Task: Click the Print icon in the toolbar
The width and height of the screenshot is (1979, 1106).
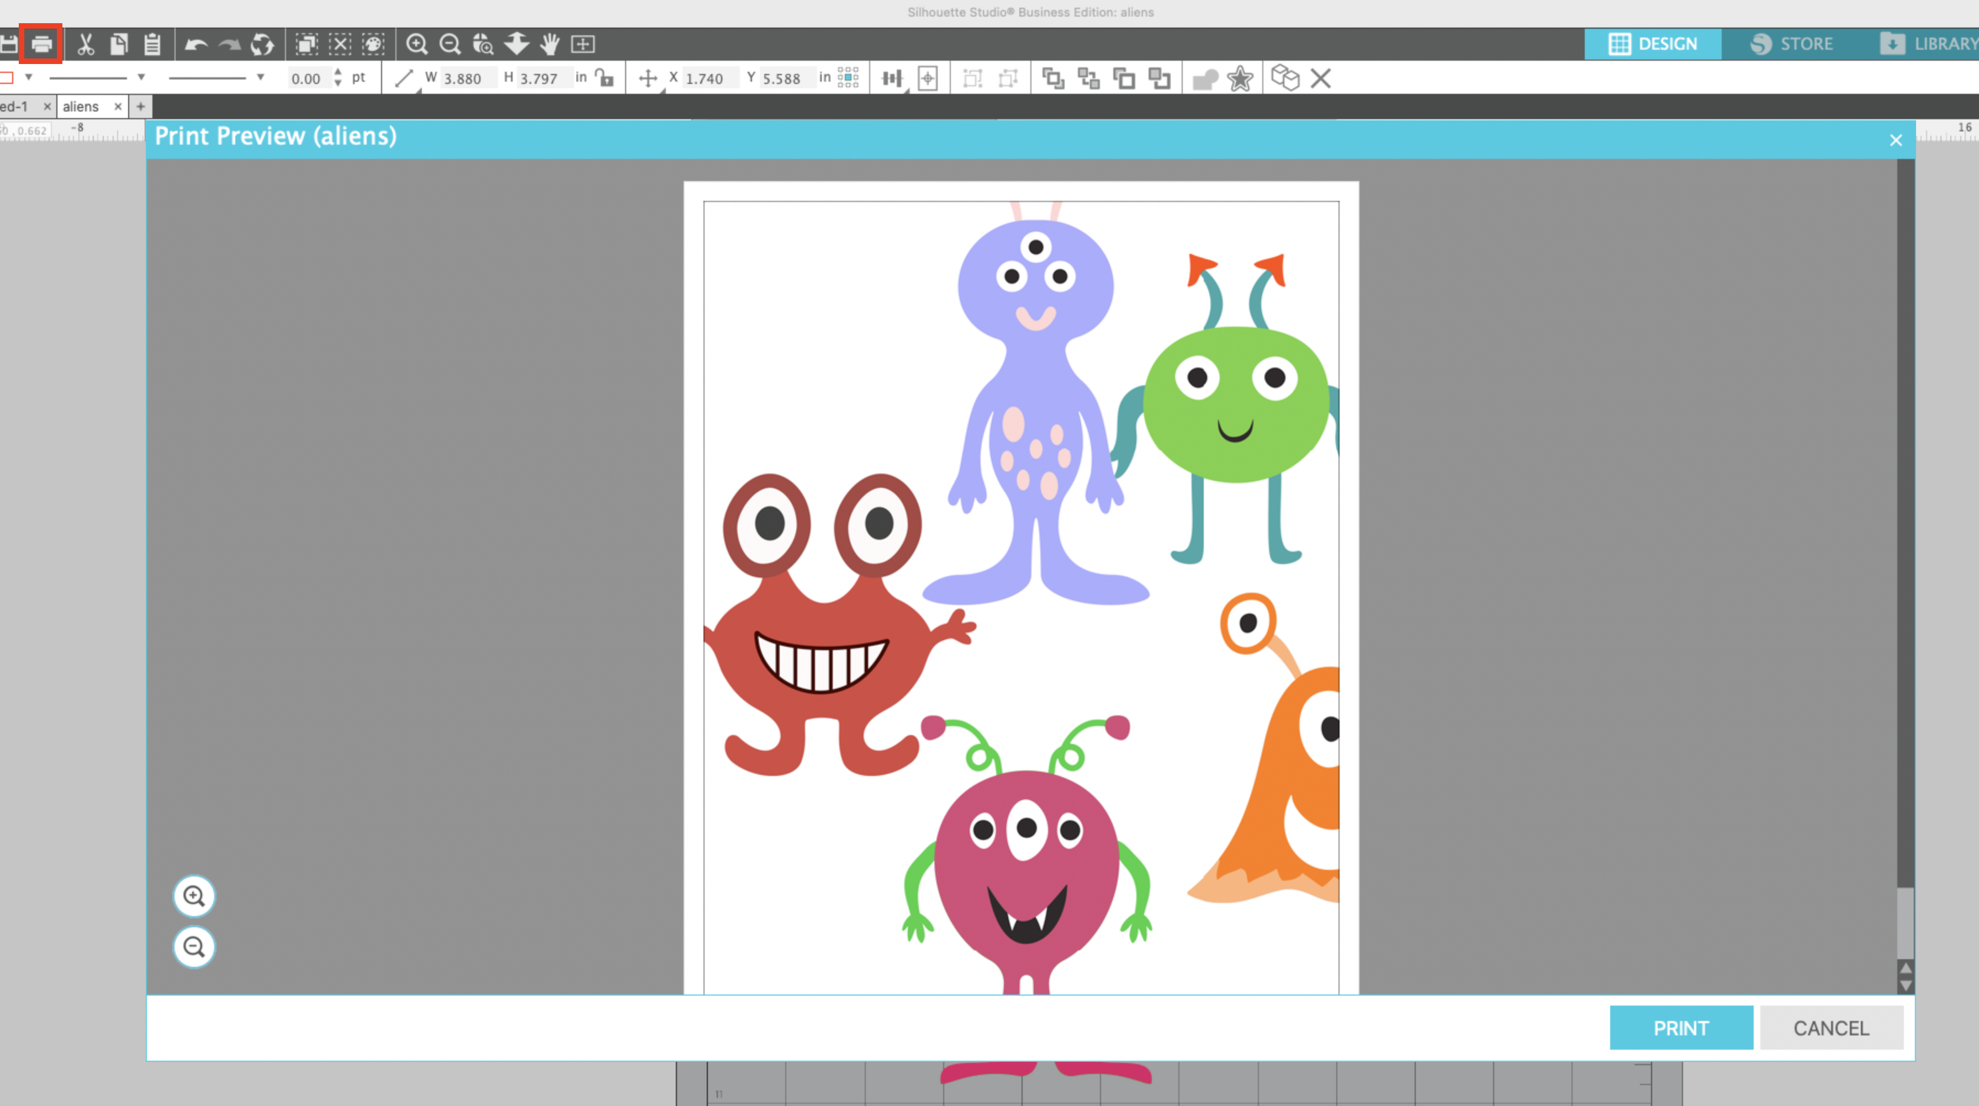Action: click(x=41, y=44)
